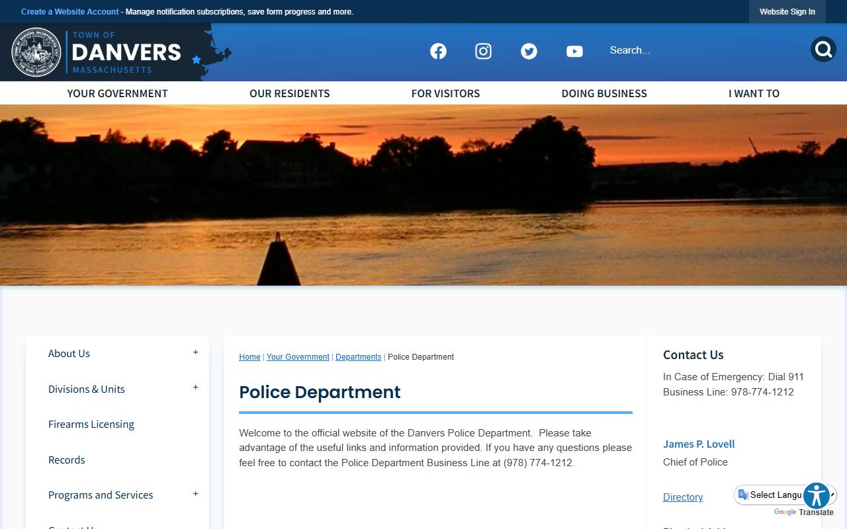
Task: Open the Our Residents menu
Action: pyautogui.click(x=290, y=93)
